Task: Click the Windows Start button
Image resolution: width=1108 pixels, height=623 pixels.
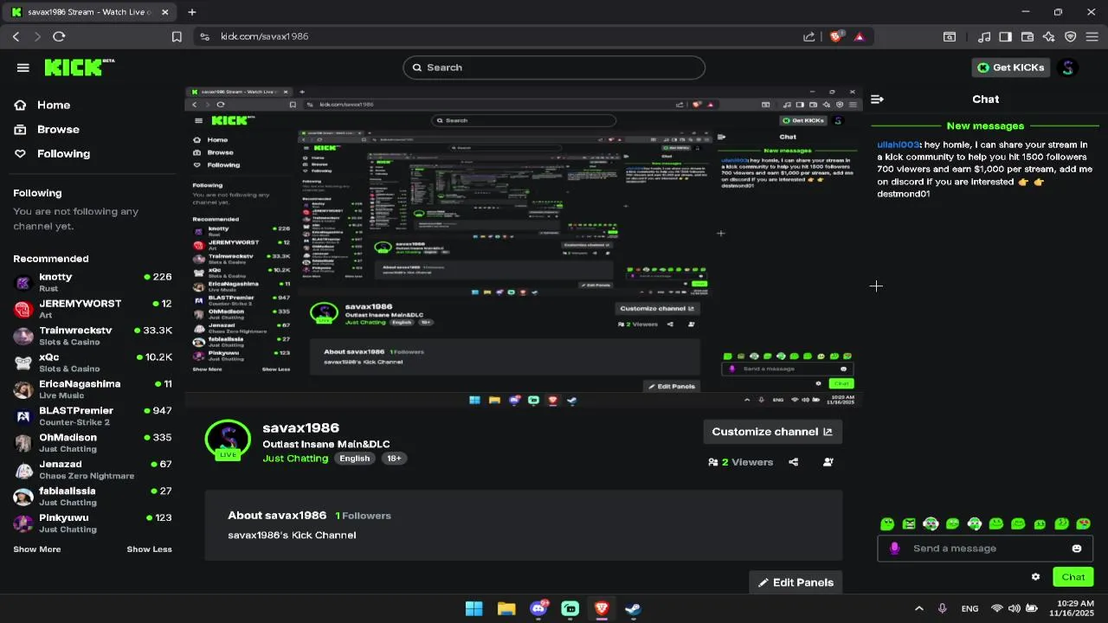Action: pyautogui.click(x=474, y=608)
